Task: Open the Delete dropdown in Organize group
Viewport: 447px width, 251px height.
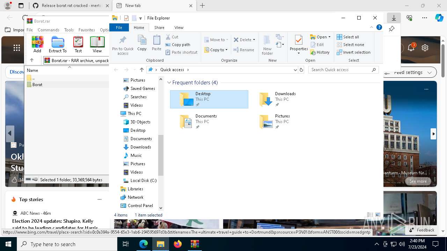Action: tap(244, 40)
